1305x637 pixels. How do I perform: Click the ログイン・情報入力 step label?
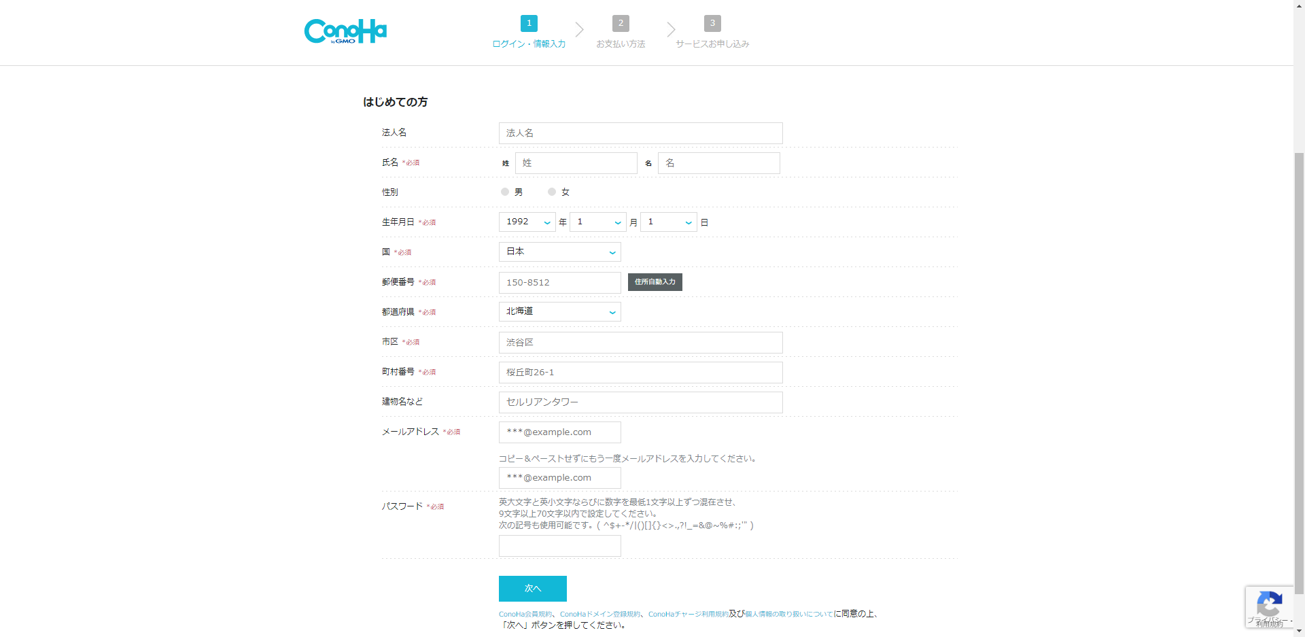pyautogui.click(x=529, y=44)
